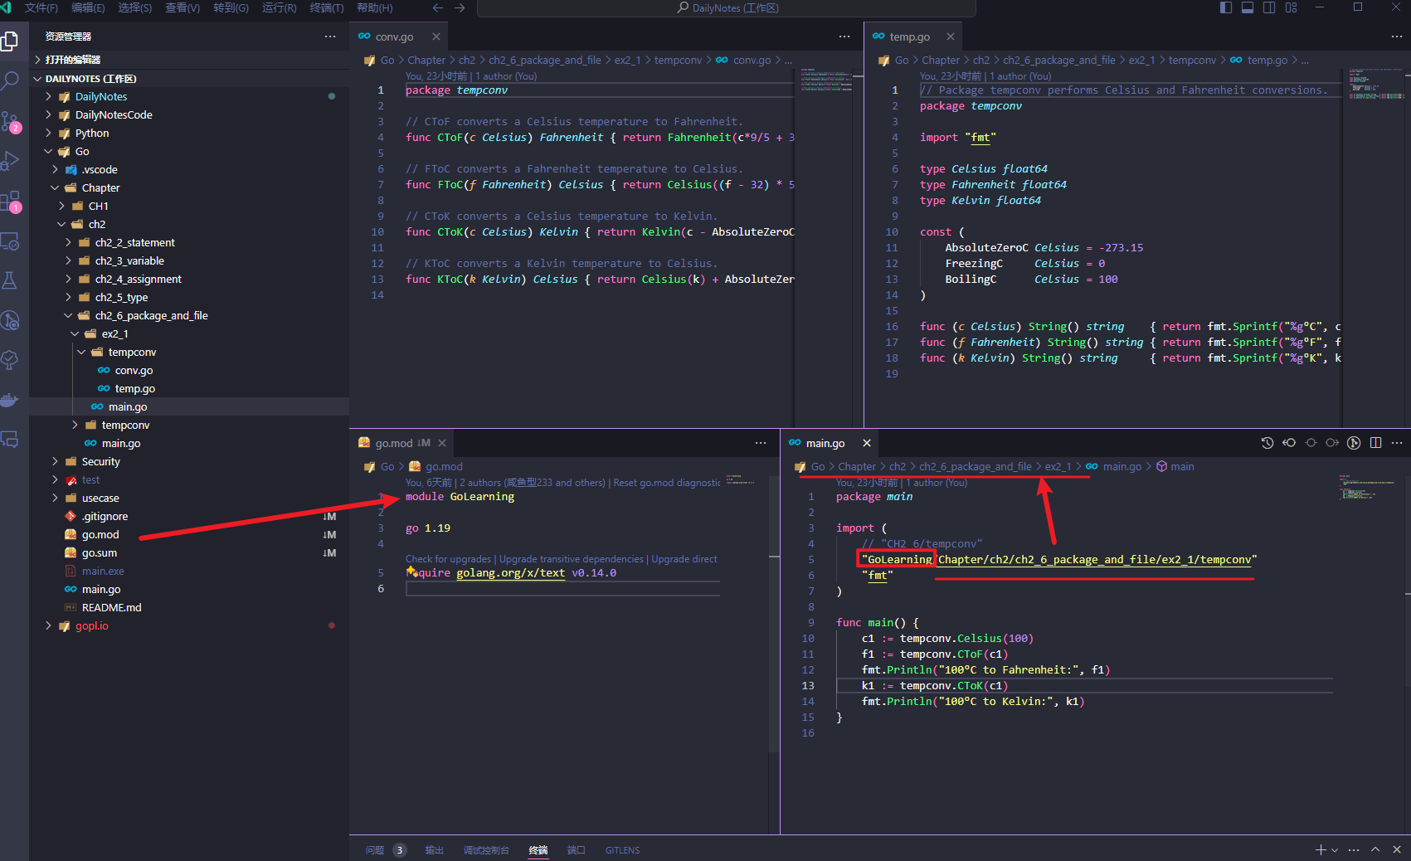
Task: Click the golang.org/x/text module link
Action: coord(510,573)
